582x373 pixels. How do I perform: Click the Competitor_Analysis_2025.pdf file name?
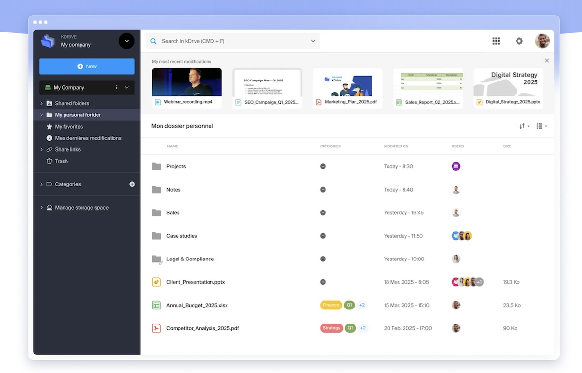203,328
